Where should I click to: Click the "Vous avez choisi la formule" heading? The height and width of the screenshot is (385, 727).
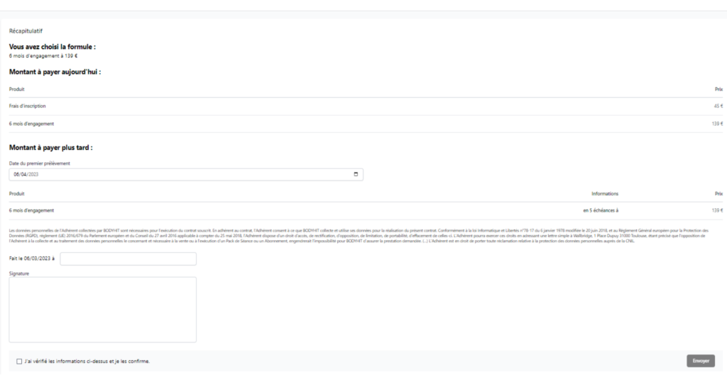pyautogui.click(x=52, y=47)
